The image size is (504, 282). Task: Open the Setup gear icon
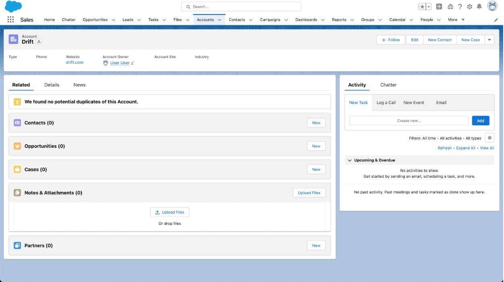pyautogui.click(x=469, y=6)
